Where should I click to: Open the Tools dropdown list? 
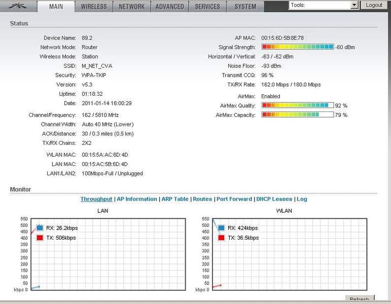coord(324,5)
